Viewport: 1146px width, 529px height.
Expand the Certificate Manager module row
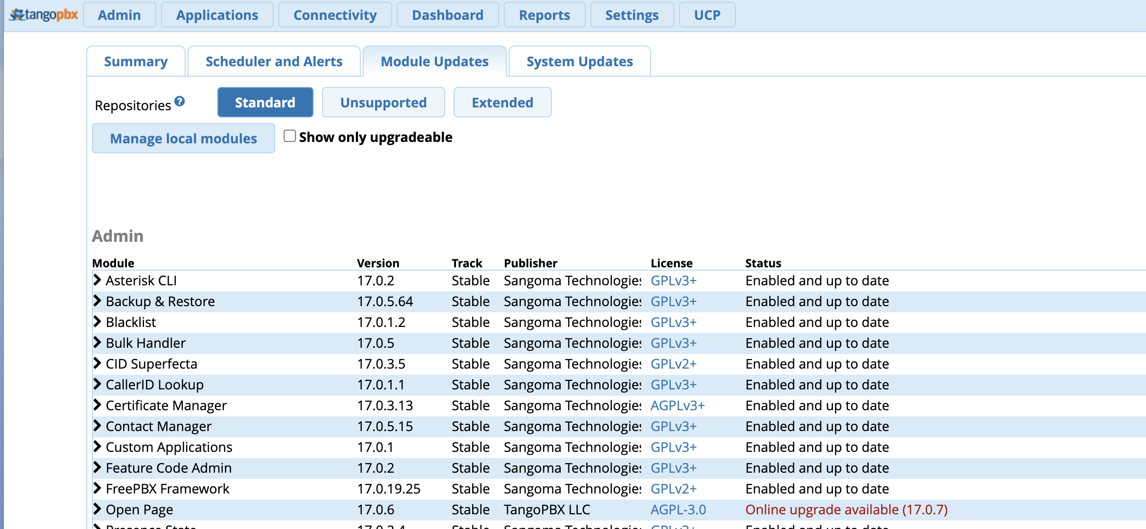97,405
